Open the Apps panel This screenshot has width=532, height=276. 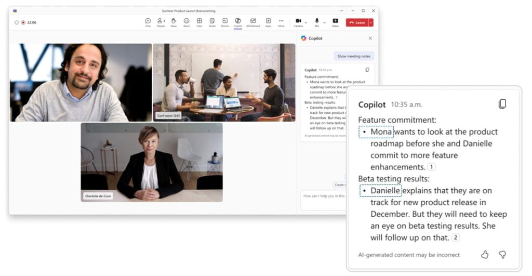point(268,22)
